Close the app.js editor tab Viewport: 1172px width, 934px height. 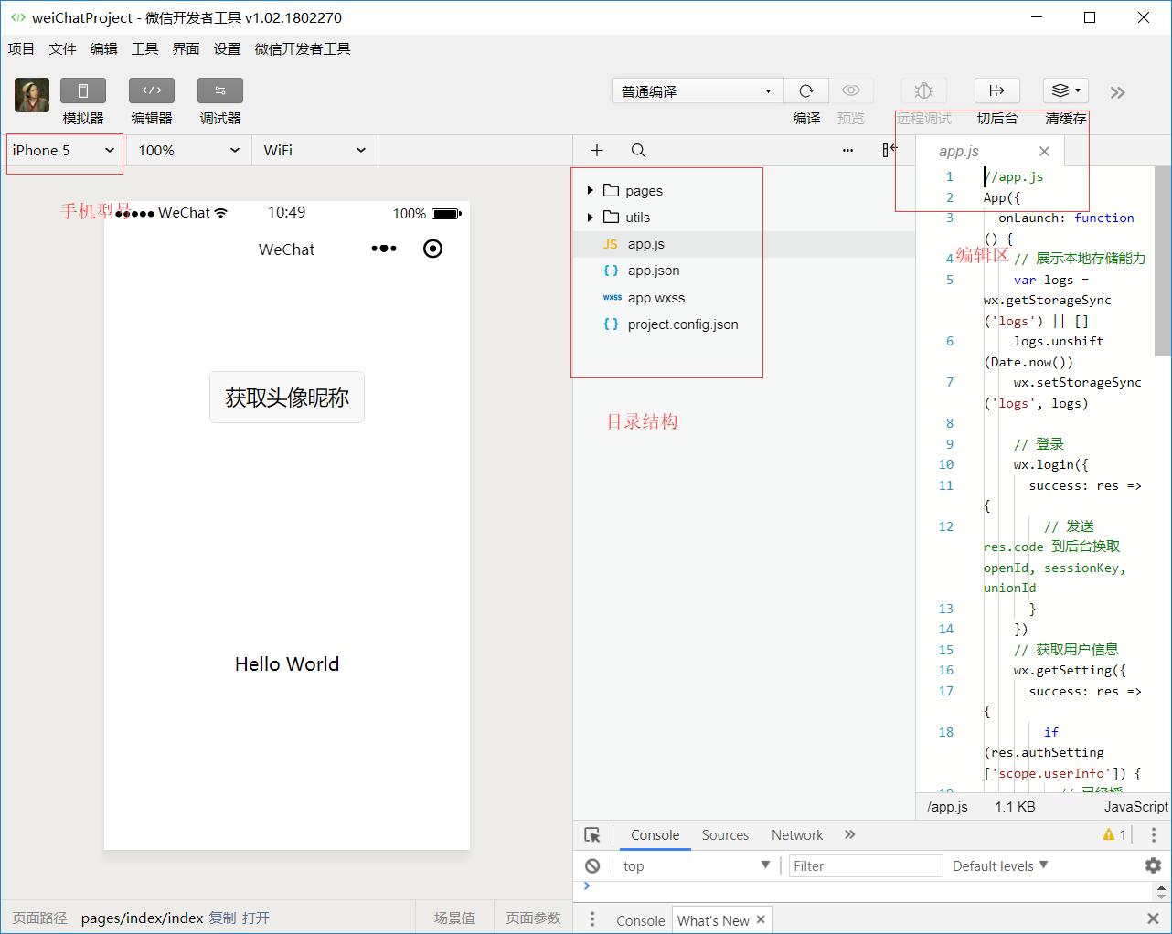click(x=1044, y=151)
